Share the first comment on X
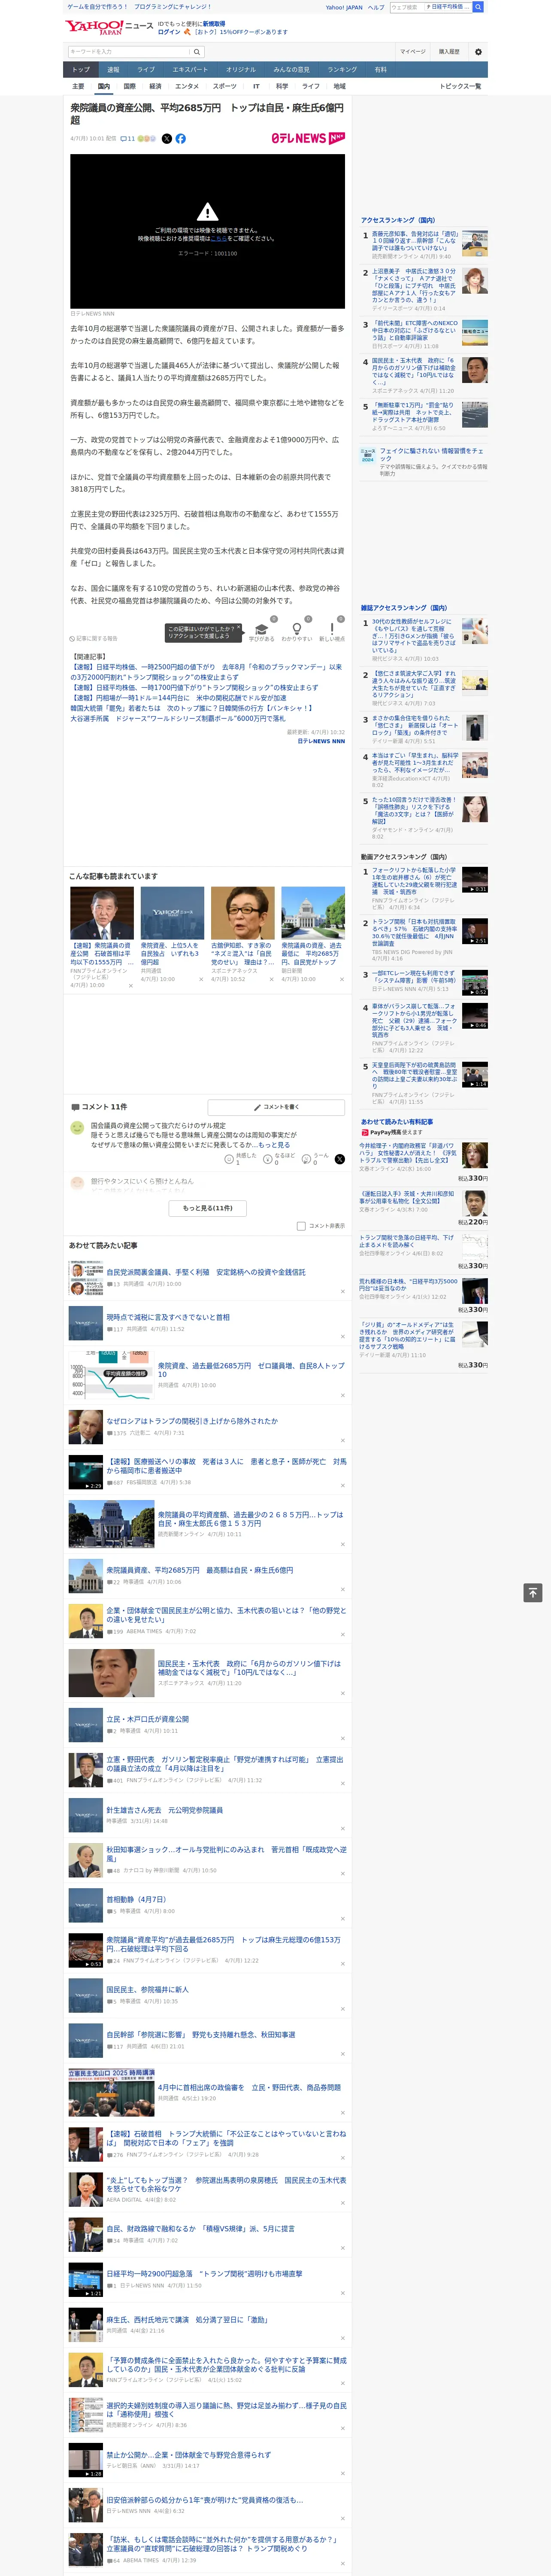The height and width of the screenshot is (2576, 551). point(339,1159)
